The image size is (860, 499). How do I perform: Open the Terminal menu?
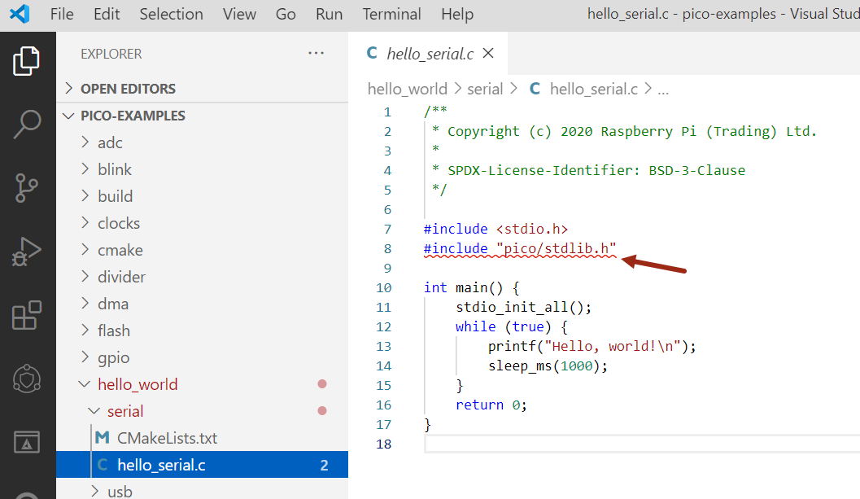tap(391, 15)
